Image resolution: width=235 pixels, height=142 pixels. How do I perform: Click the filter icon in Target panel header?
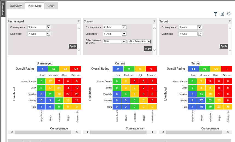[230, 21]
